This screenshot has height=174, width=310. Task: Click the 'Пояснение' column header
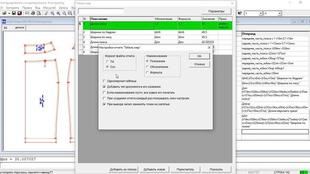tap(122, 19)
